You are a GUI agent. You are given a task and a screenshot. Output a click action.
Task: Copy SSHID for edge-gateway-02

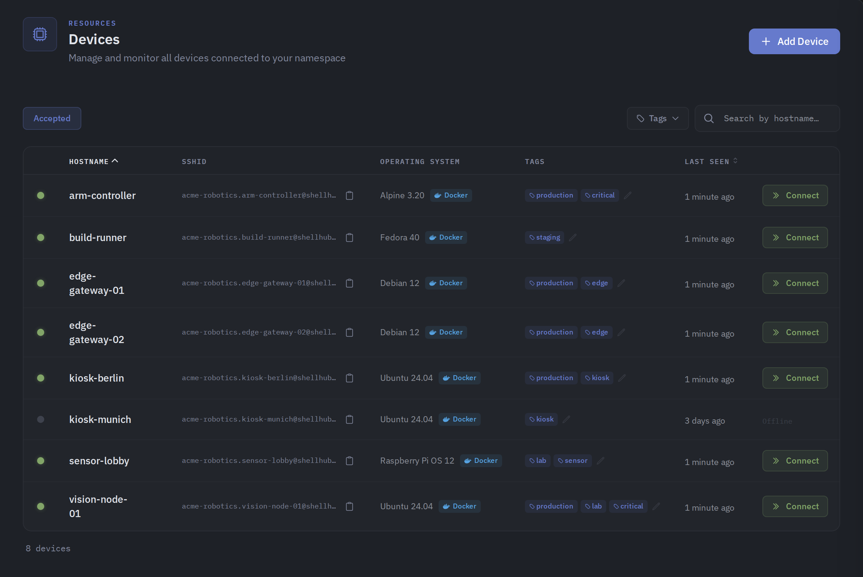pos(349,332)
